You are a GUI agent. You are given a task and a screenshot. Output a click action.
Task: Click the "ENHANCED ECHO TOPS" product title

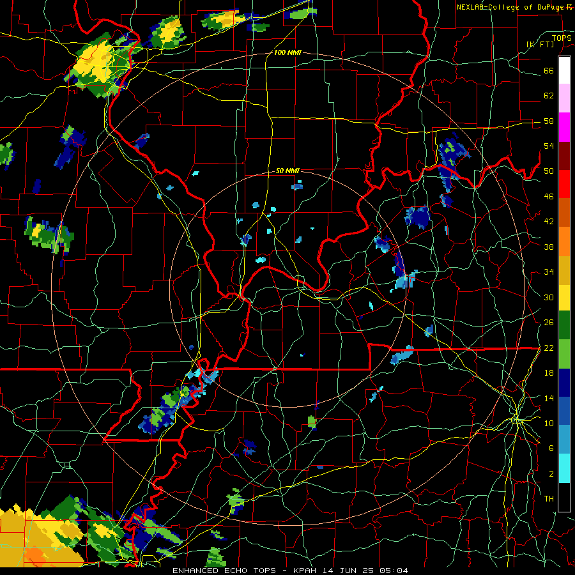pyautogui.click(x=224, y=571)
